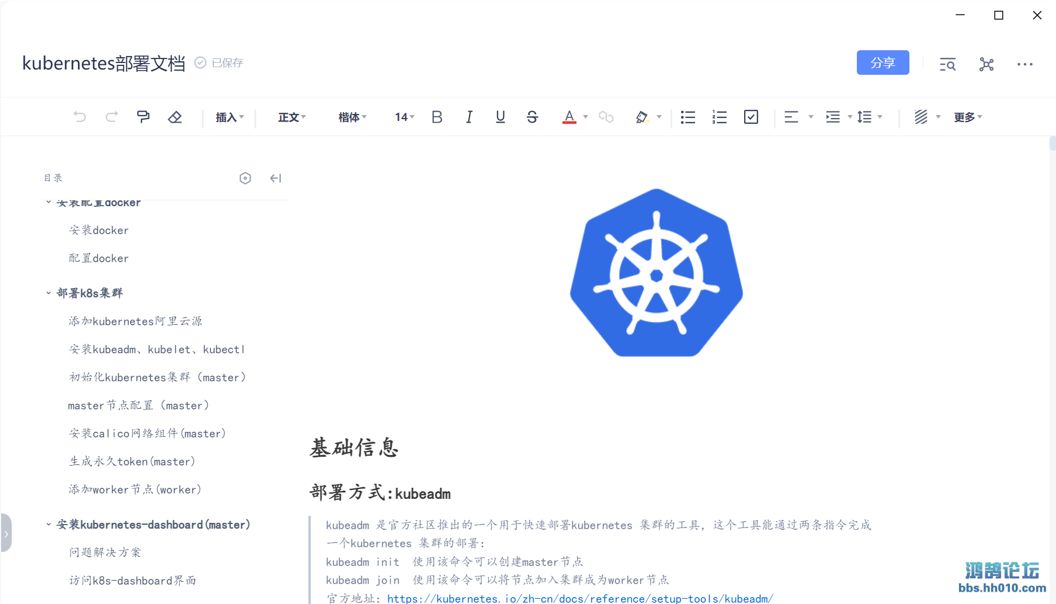Open the three-dot more options menu
The width and height of the screenshot is (1056, 604).
point(1025,64)
